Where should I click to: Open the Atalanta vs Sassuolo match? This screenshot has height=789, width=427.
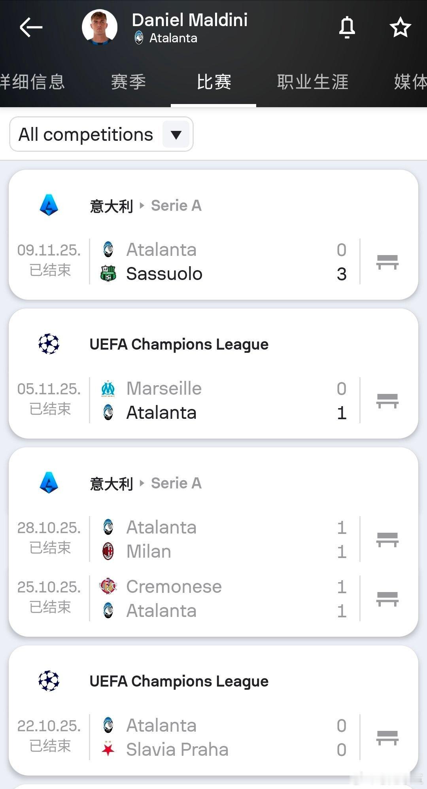coord(221,262)
